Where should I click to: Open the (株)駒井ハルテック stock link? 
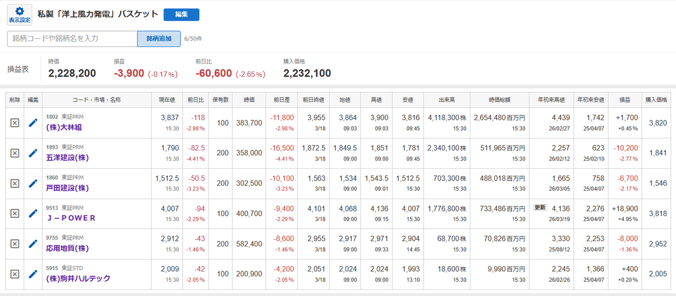(x=78, y=279)
